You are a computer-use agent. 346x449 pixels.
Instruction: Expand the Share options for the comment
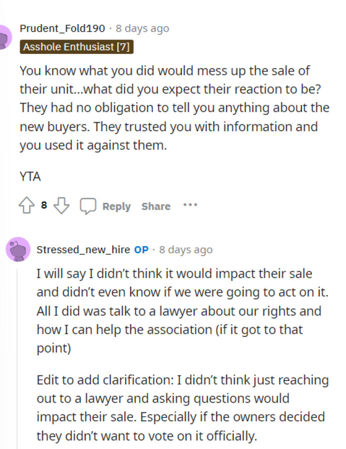pyautogui.click(x=156, y=206)
